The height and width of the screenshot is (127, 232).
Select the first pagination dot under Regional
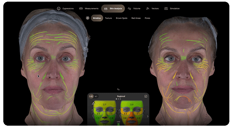tap(116, 99)
